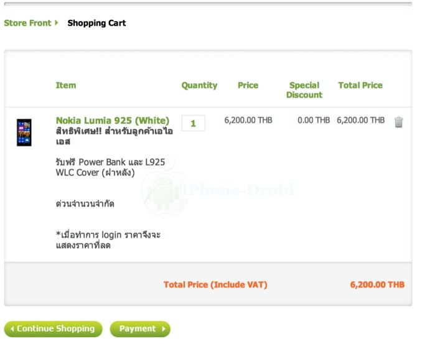
Task: Open the Store Front breadcrumb link
Action: point(27,23)
